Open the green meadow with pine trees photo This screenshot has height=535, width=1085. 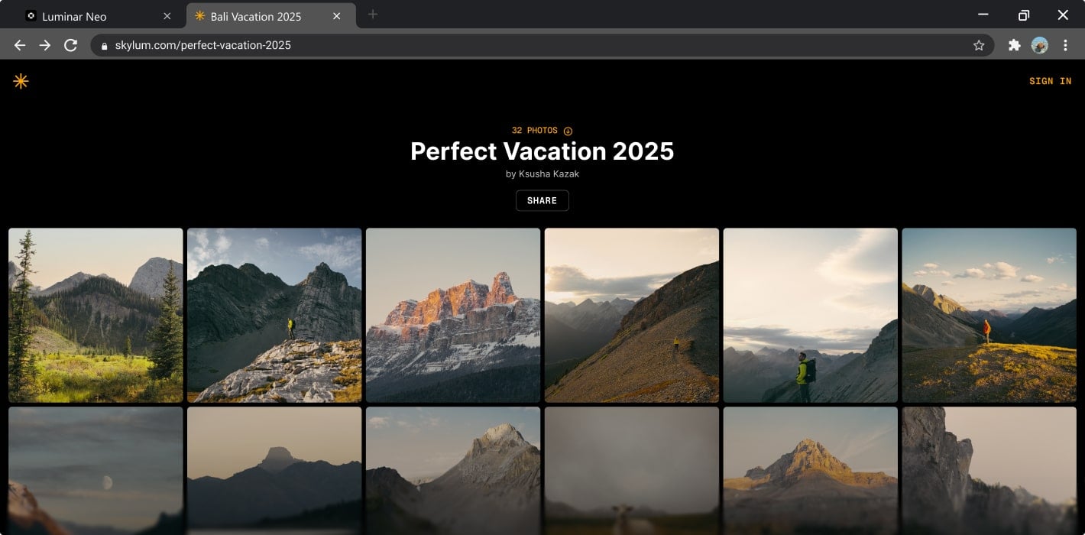(96, 315)
